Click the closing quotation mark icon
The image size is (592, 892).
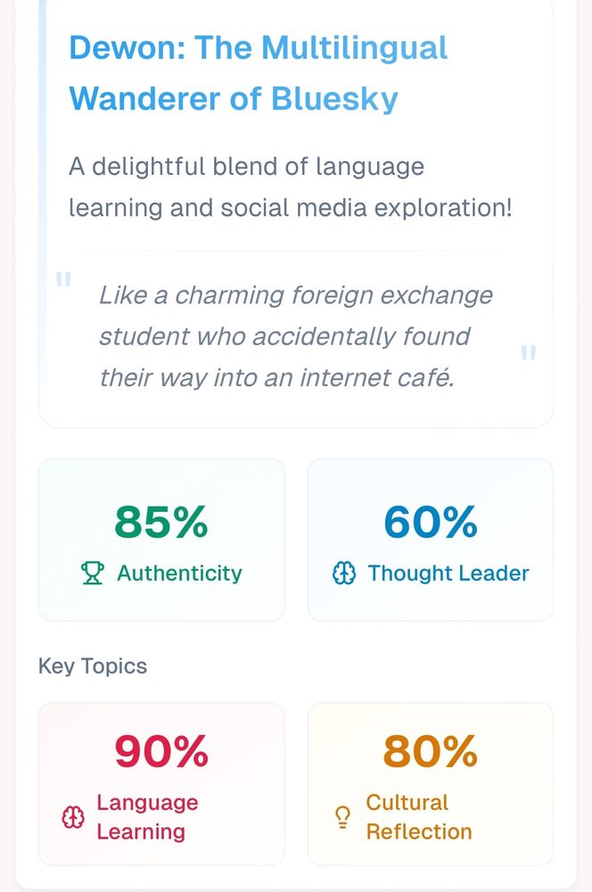[x=528, y=354]
